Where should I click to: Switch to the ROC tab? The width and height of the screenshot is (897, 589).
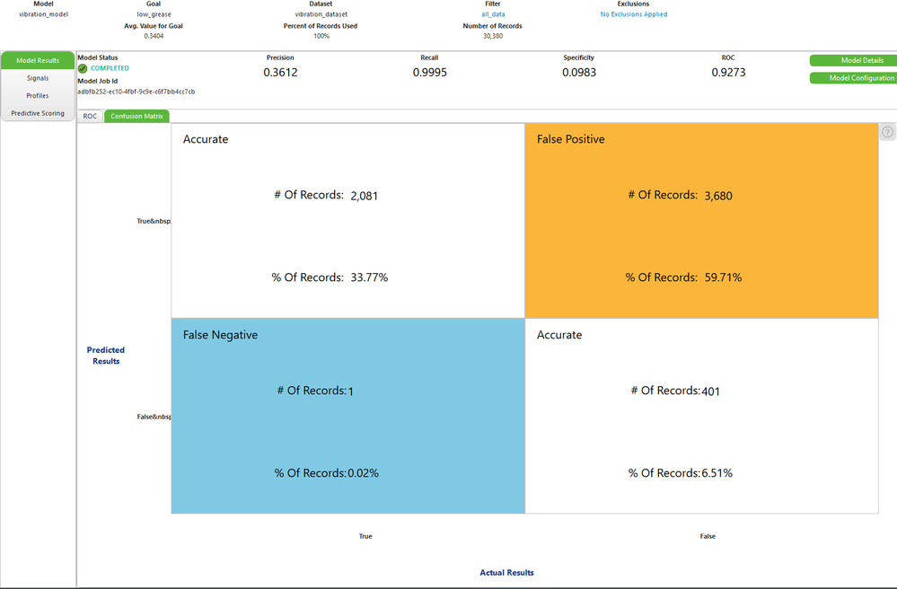[x=90, y=116]
